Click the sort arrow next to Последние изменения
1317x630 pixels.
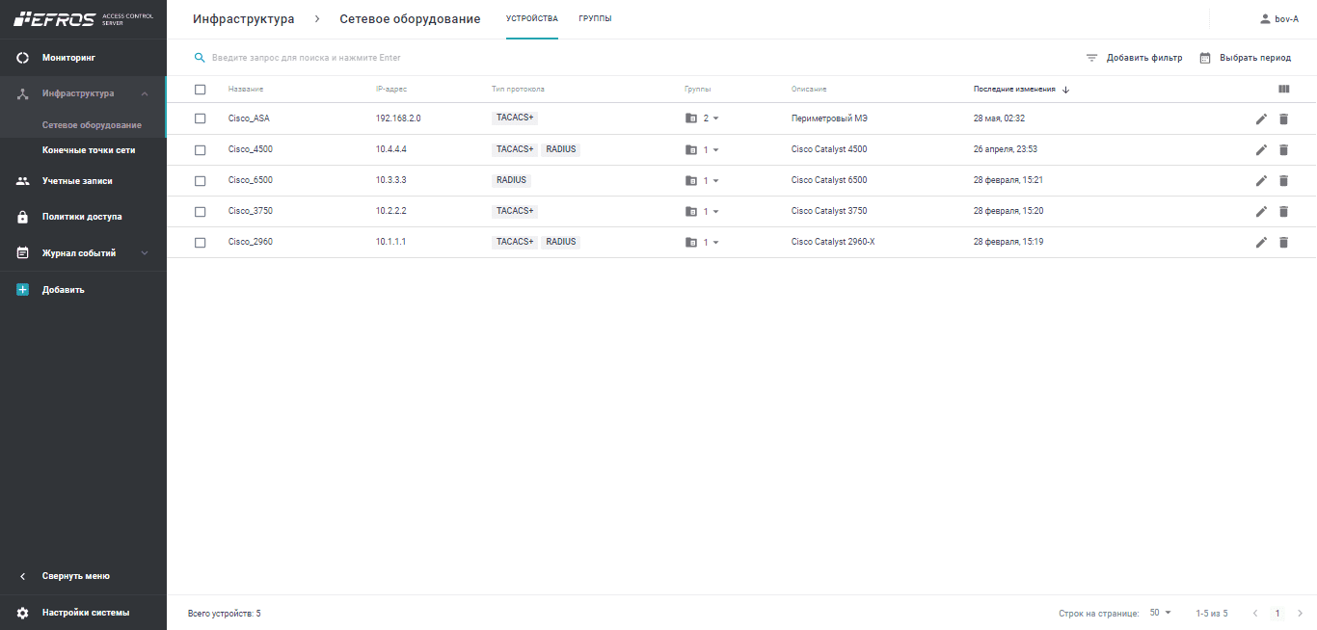coord(1065,90)
